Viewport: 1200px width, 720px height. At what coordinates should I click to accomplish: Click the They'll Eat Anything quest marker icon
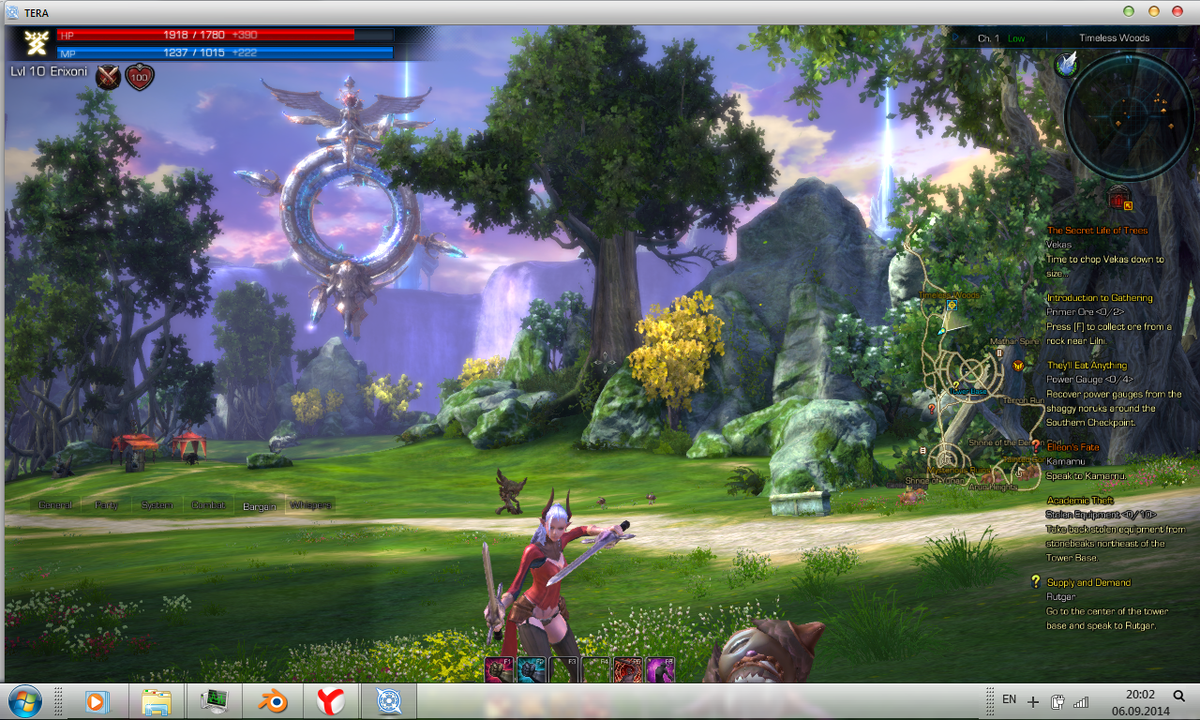(x=1018, y=366)
